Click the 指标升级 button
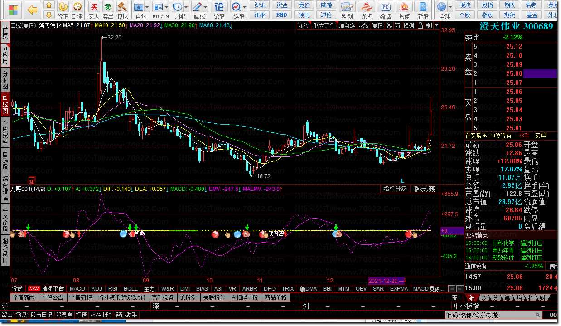561x326 pixels. [x=395, y=189]
